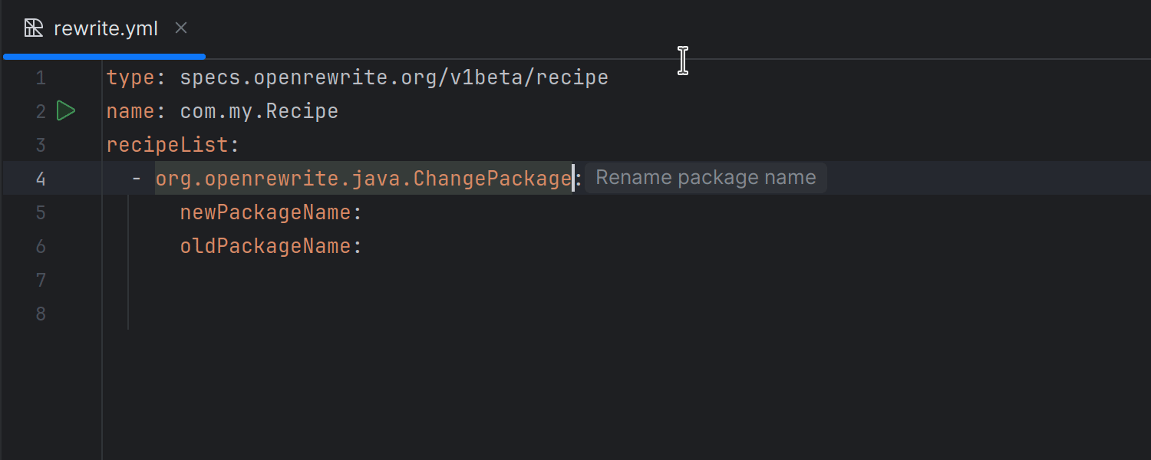1151x460 pixels.
Task: Place the cursor on the "type" key
Action: click(130, 77)
